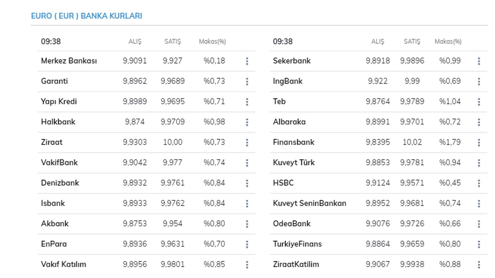Open the options menu for Merkez Bankası
The height and width of the screenshot is (278, 495).
pos(247,61)
